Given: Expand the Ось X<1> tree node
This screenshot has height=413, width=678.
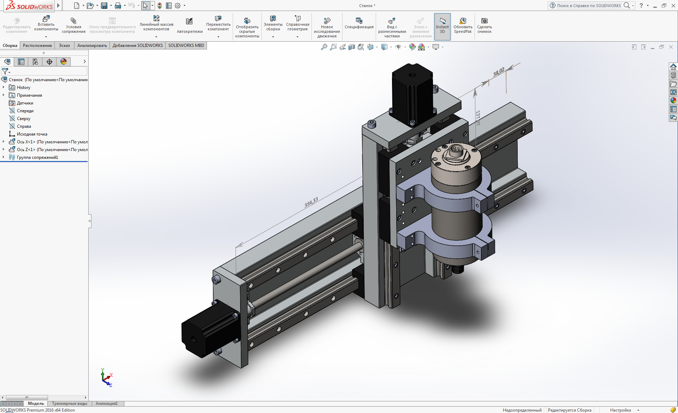Looking at the screenshot, I should click(4, 142).
